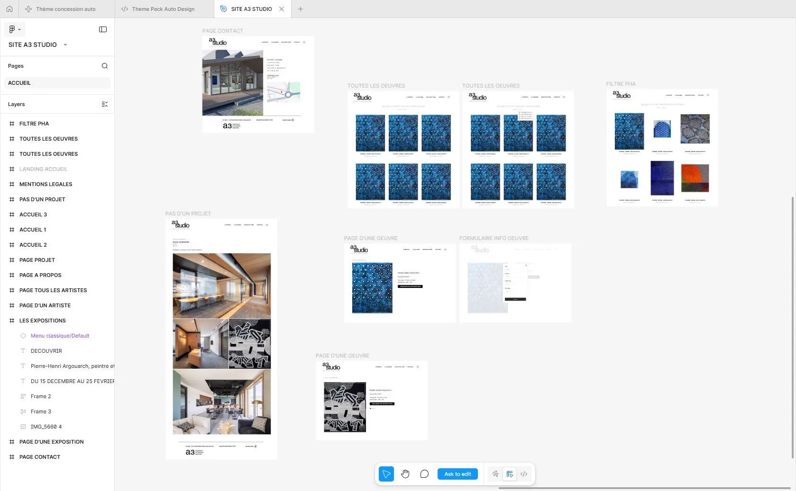Viewport: 796px width, 491px height.
Task: Open a new tab with the plus icon
Action: pyautogui.click(x=300, y=9)
